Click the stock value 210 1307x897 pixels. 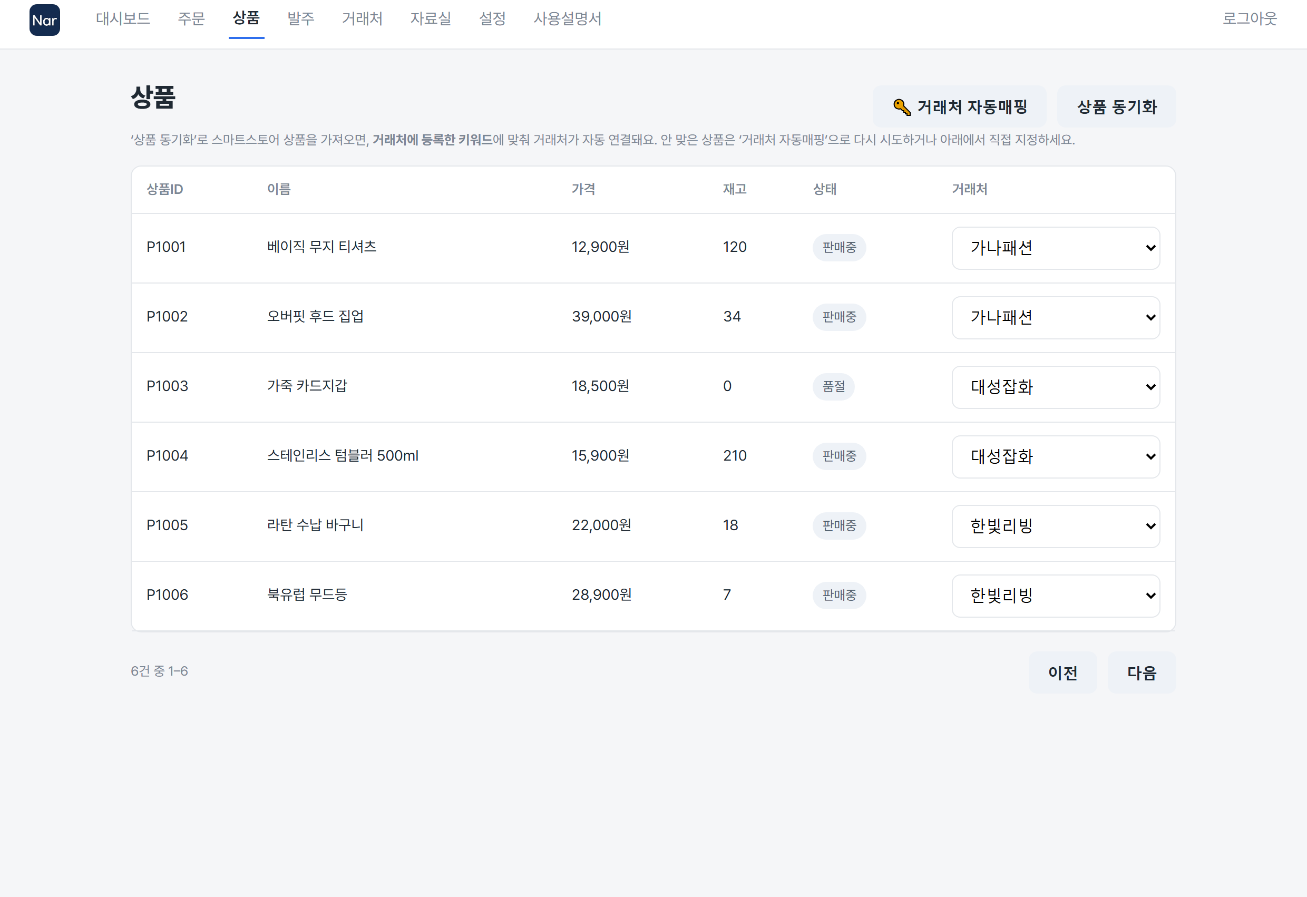[735, 455]
